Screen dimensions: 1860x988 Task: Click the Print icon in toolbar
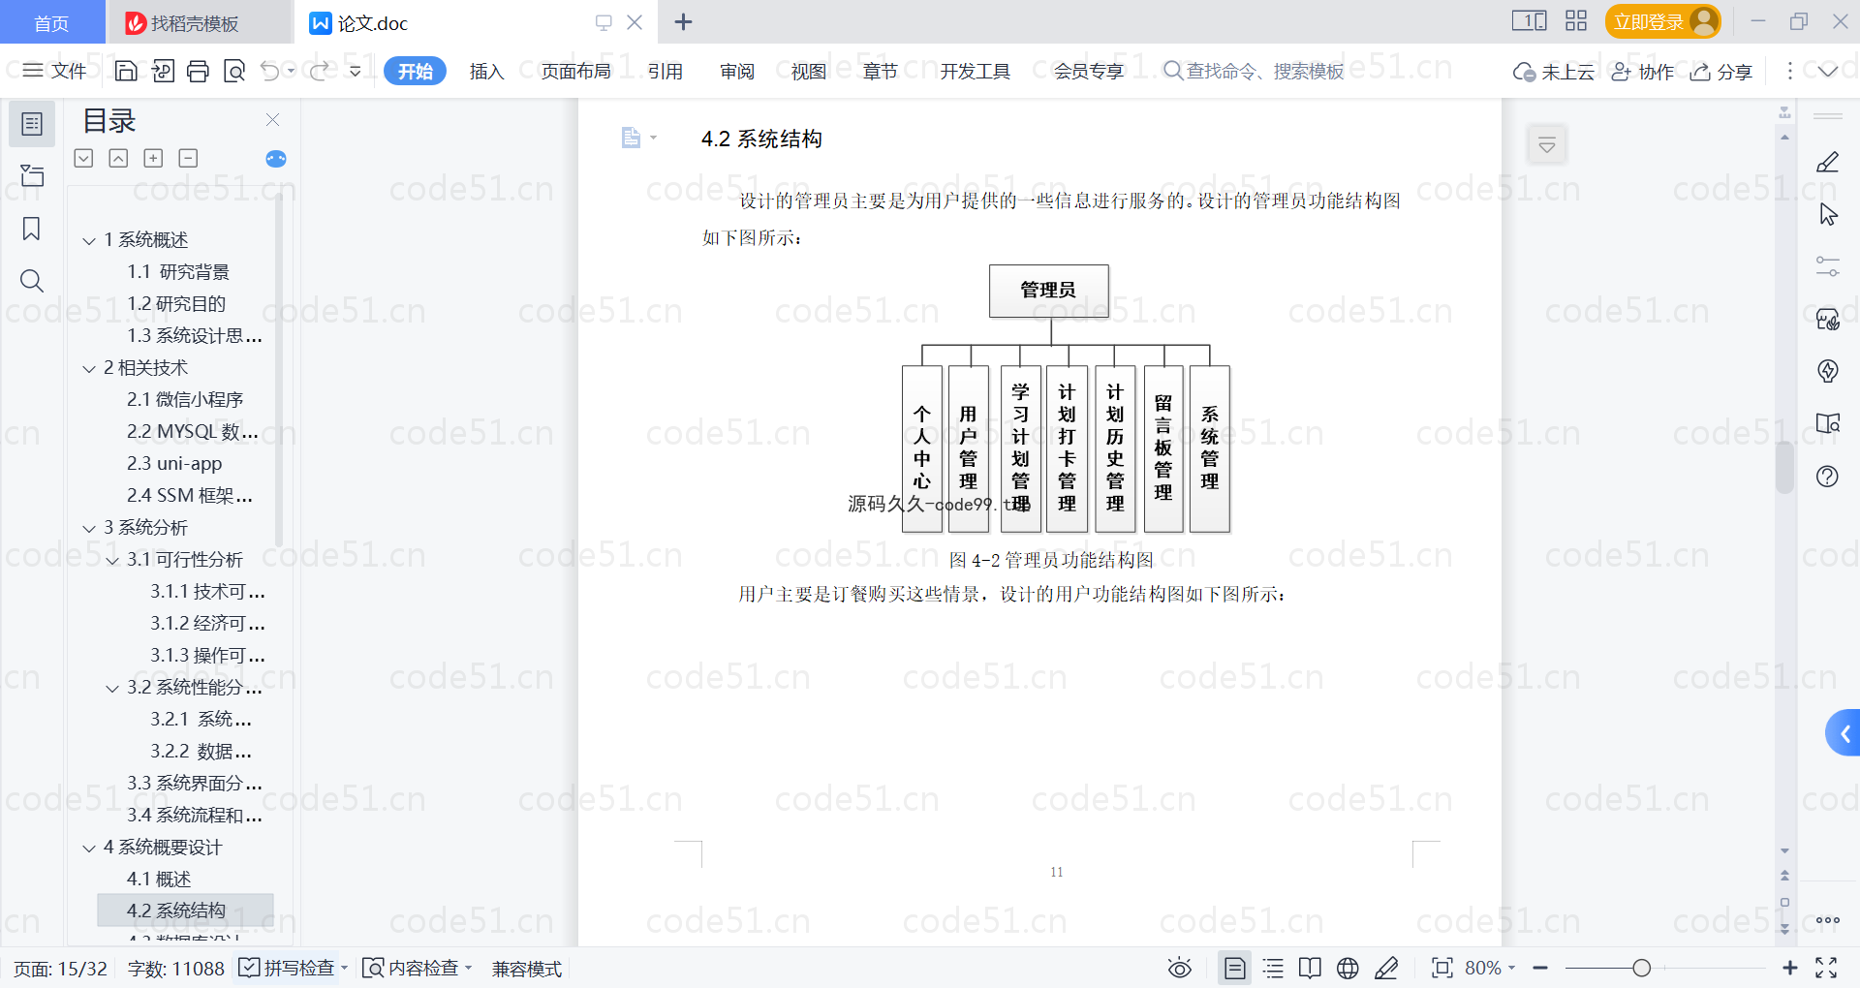199,71
